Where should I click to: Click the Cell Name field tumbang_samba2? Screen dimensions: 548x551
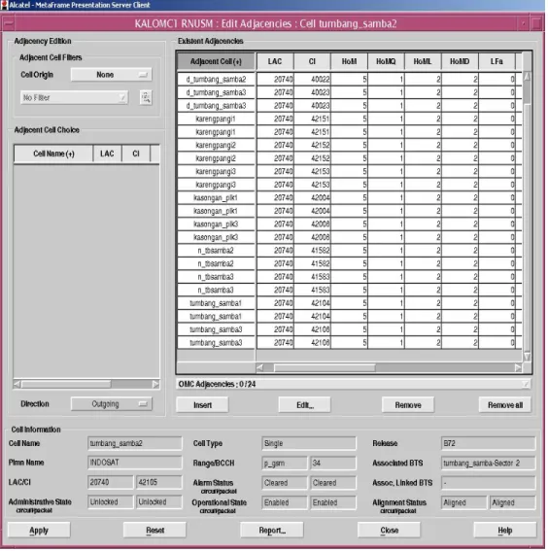(134, 443)
